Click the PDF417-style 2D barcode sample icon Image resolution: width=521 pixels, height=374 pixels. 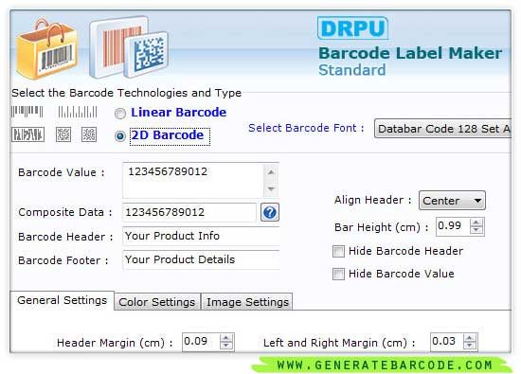pos(27,134)
